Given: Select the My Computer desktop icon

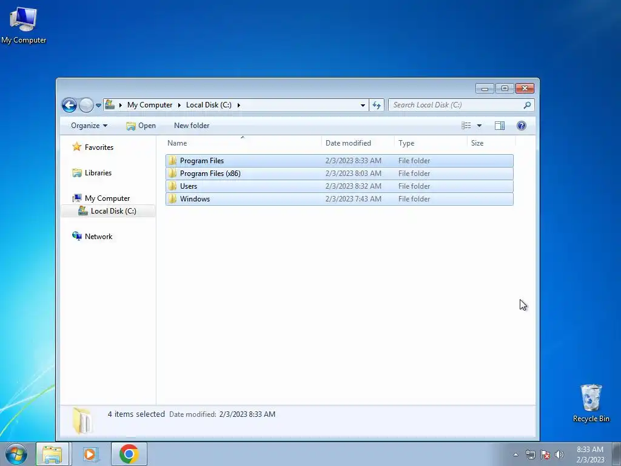Looking at the screenshot, I should tap(24, 25).
